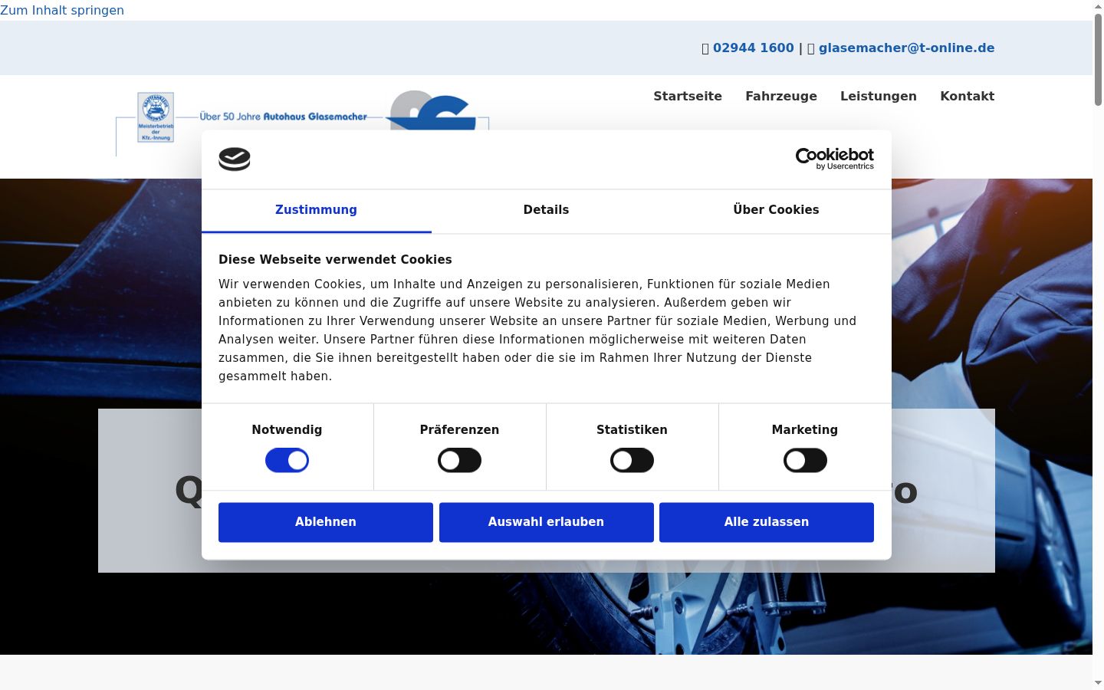Turn on the Statistiken cookie switch
Image resolution: width=1104 pixels, height=690 pixels.
point(632,461)
